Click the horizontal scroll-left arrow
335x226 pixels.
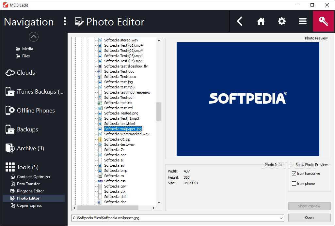click(74, 208)
